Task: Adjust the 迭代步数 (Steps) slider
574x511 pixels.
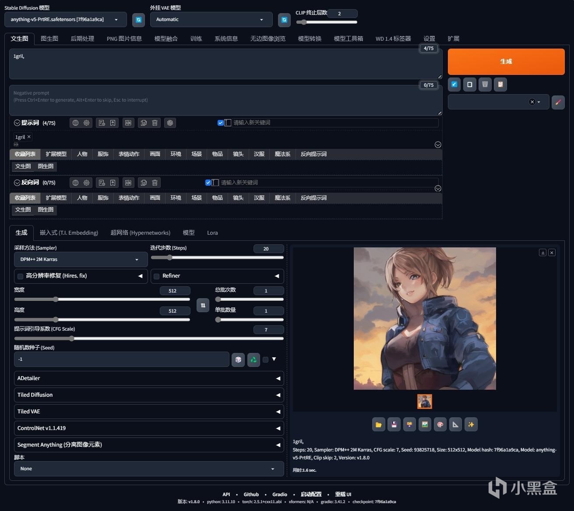Action: pyautogui.click(x=217, y=258)
